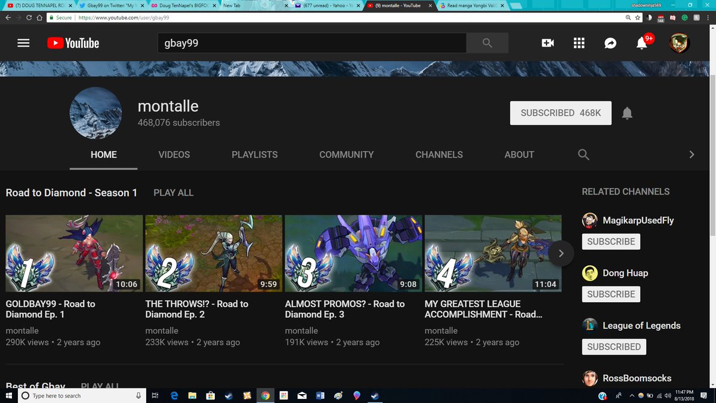Click the page vertical scrollbar
716x403 pixels.
712,155
